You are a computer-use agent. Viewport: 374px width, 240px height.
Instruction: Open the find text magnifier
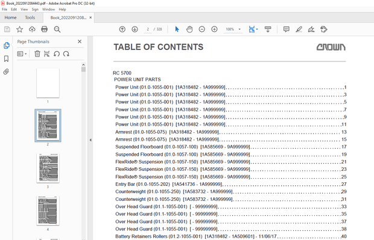click(57, 29)
